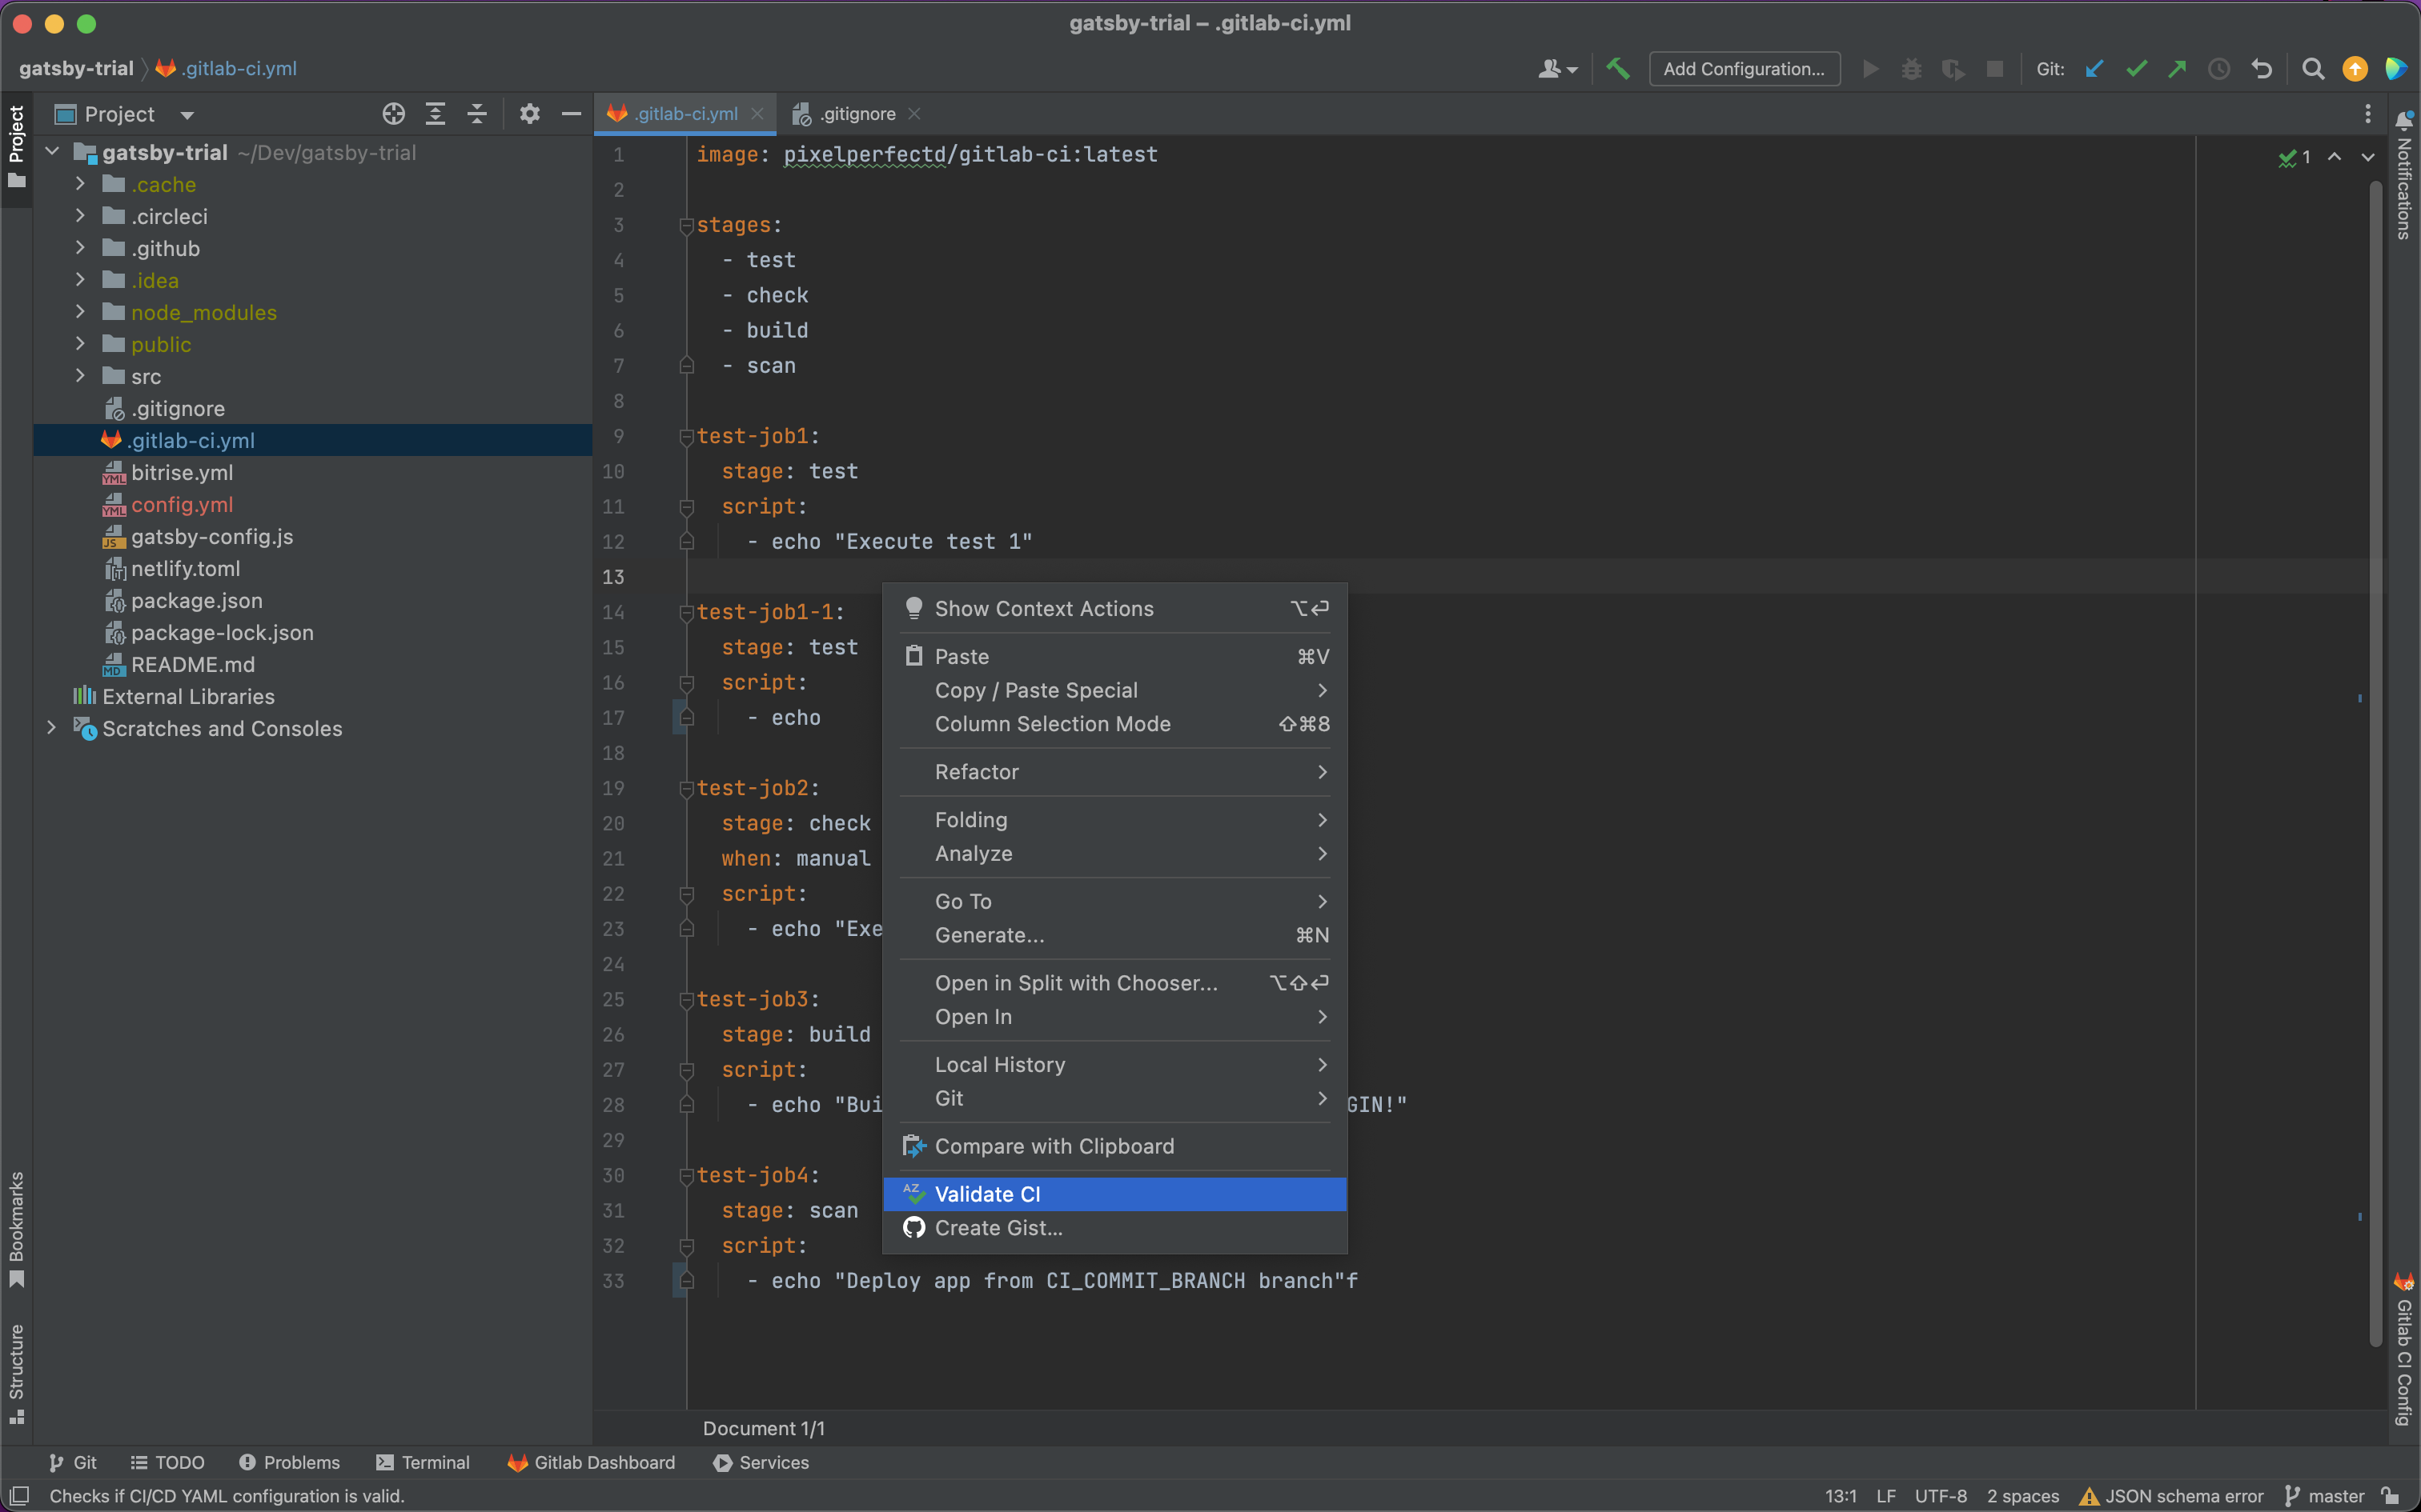Expand the src folder
The image size is (2421, 1512).
(80, 376)
